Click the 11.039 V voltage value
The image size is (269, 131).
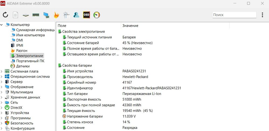pyautogui.click(x=129, y=116)
